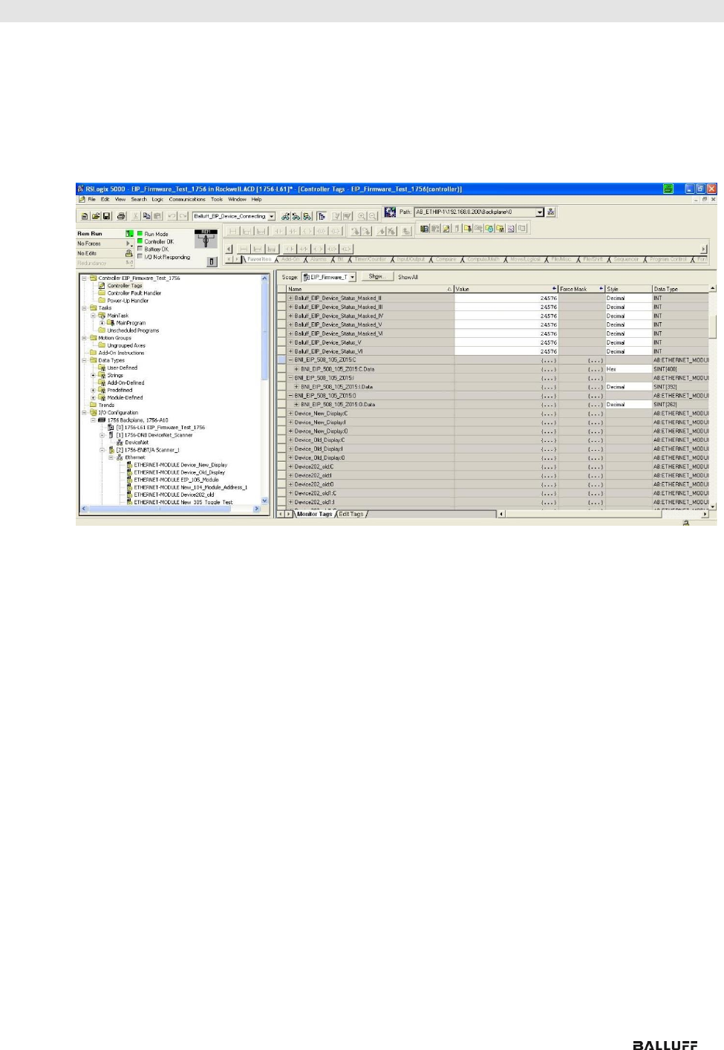Open the Logic menu

[x=157, y=199]
